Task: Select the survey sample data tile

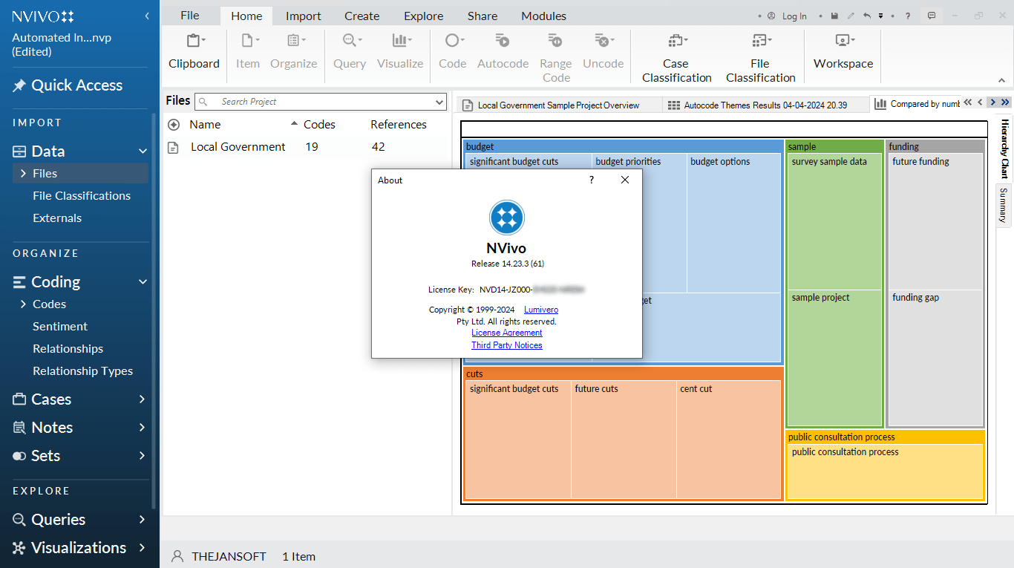Action: click(x=834, y=221)
